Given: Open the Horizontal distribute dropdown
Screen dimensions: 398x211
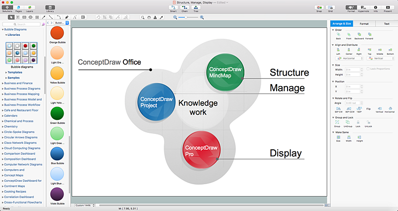Looking at the screenshot, I should click(x=349, y=58).
